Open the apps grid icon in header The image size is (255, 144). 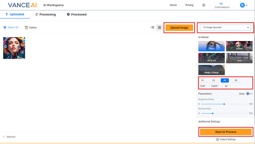(x=204, y=5)
